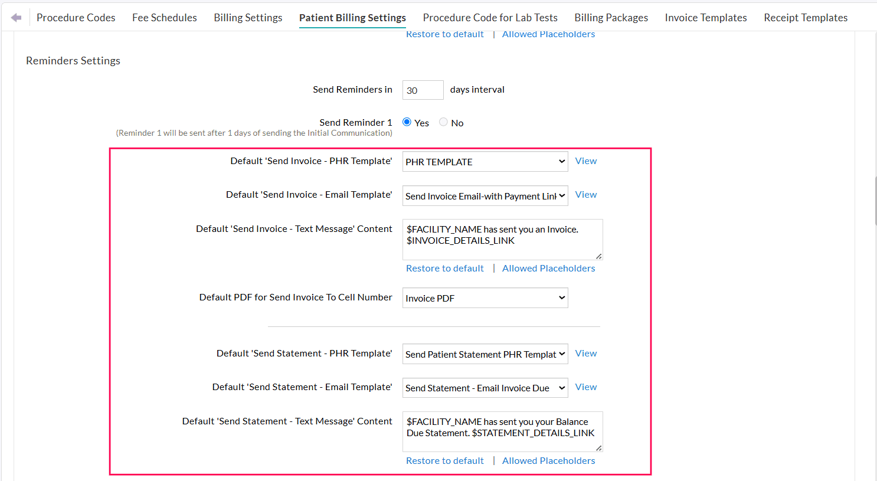Select Yes for Send Reminder 1

tap(406, 122)
